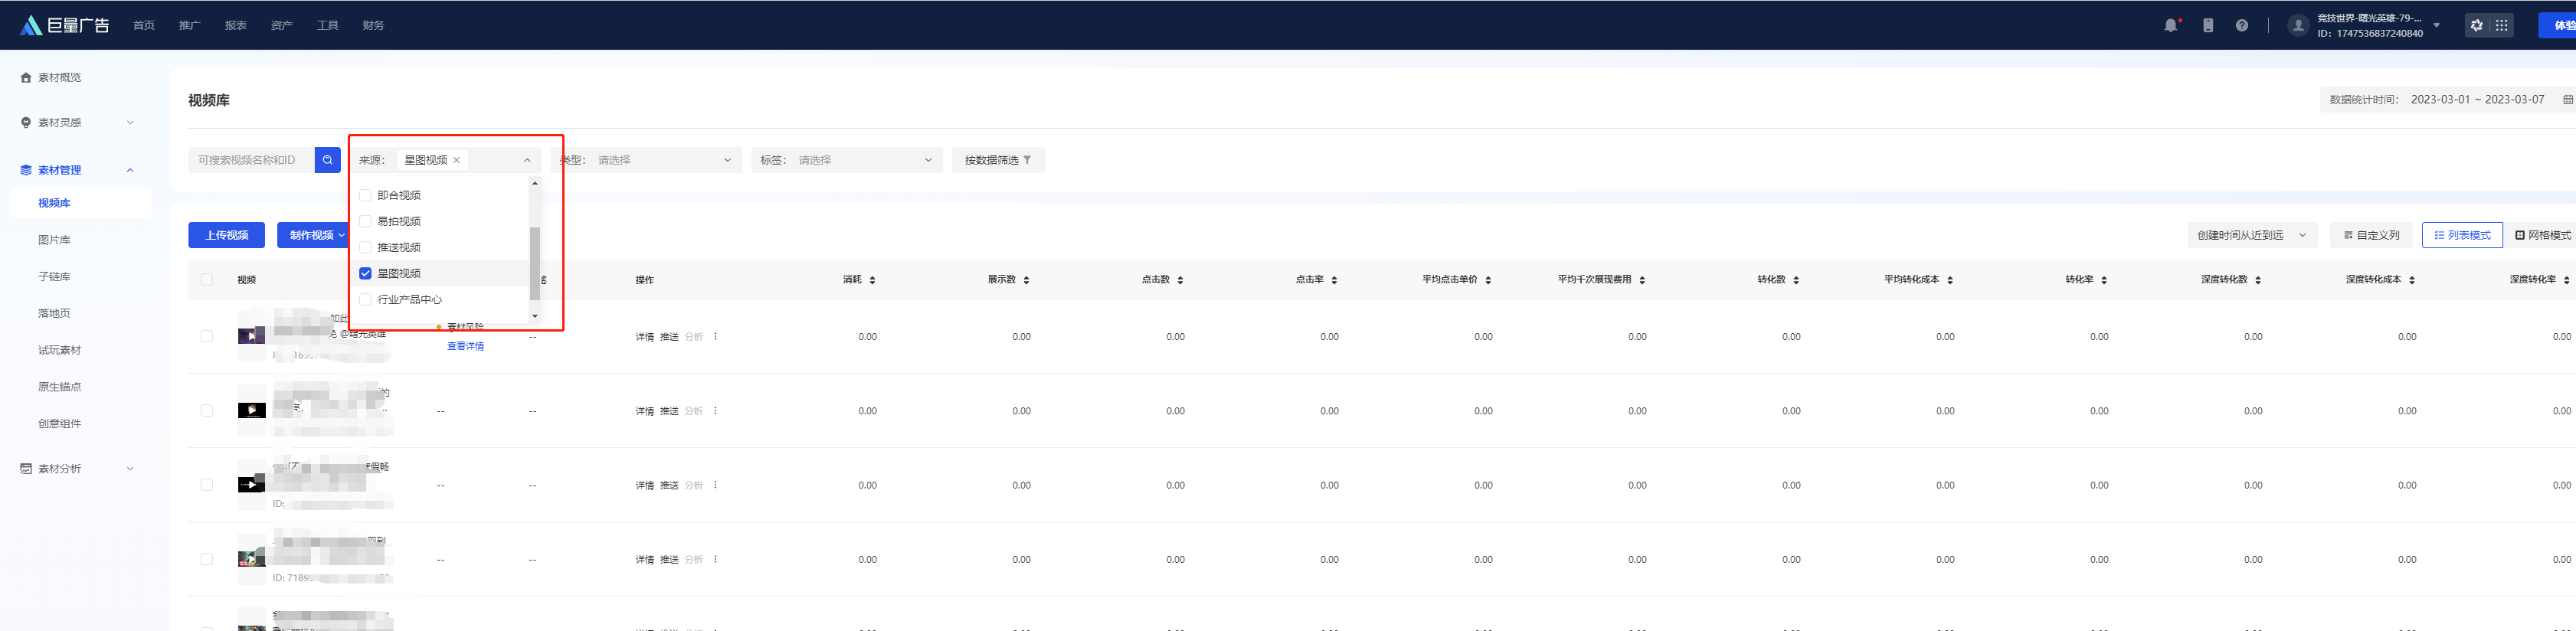Switch to 网格模式 view
Image resolution: width=2576 pixels, height=631 pixels.
(2542, 235)
